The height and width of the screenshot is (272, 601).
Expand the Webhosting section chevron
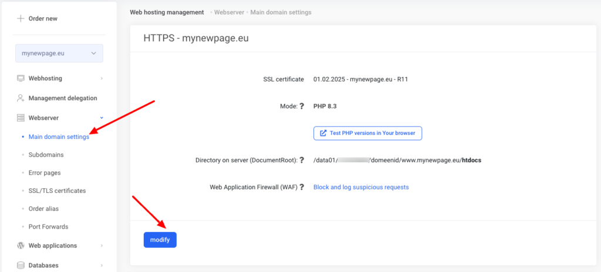coord(102,78)
